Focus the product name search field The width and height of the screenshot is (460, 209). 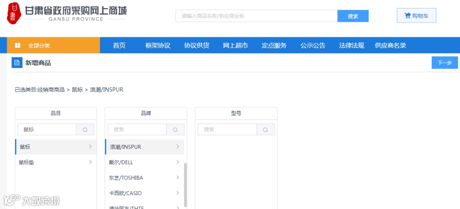pyautogui.click(x=256, y=16)
